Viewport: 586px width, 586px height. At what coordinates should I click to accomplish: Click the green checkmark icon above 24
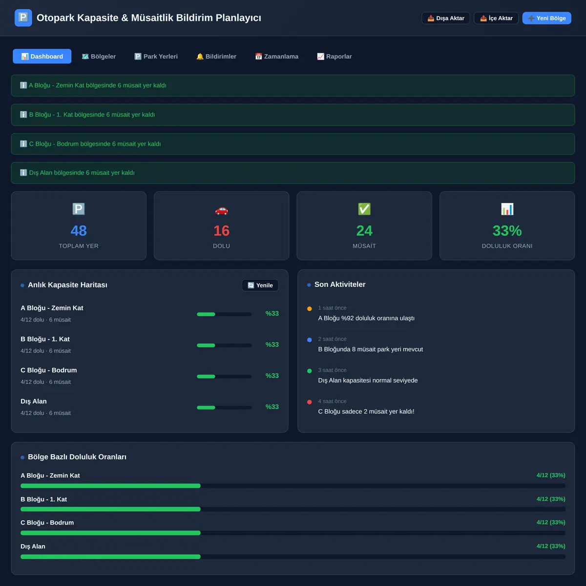click(x=364, y=209)
